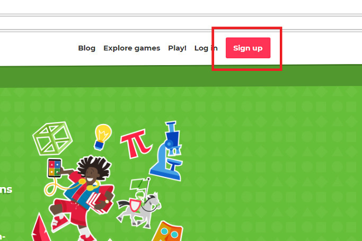Click the tablet showing four colored tiles

[55, 168]
